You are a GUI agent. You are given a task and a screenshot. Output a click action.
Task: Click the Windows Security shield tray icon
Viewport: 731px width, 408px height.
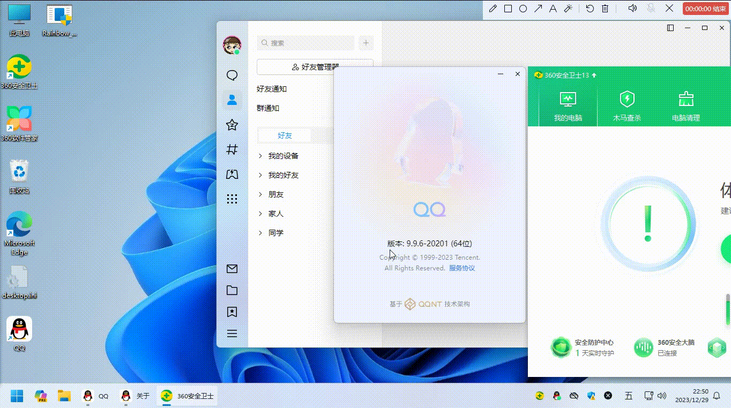tap(591, 396)
